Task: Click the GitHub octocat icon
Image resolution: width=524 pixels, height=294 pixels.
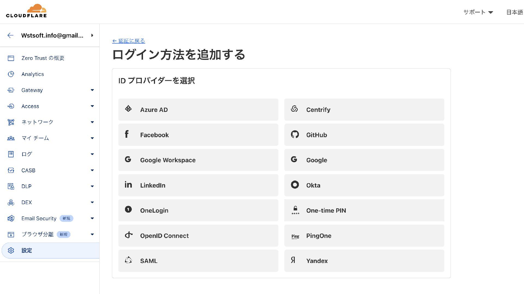Action: (295, 134)
